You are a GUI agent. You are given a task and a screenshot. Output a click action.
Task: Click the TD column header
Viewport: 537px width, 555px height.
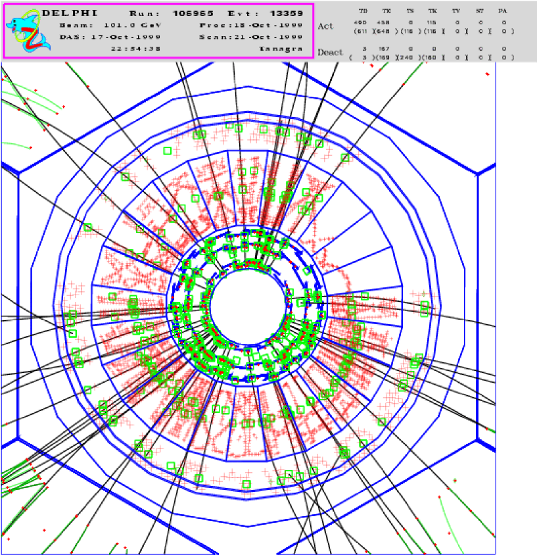(363, 11)
